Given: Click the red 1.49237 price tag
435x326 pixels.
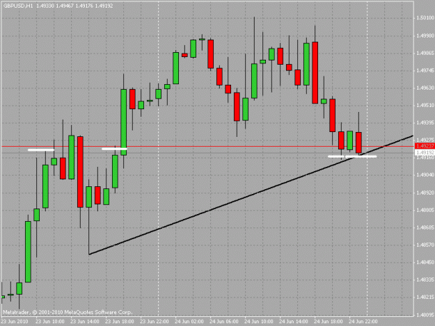Looking at the screenshot, I should pos(425,146).
